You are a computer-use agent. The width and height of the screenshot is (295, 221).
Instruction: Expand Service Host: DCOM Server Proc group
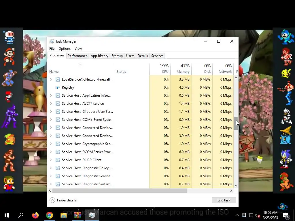pyautogui.click(x=51, y=152)
